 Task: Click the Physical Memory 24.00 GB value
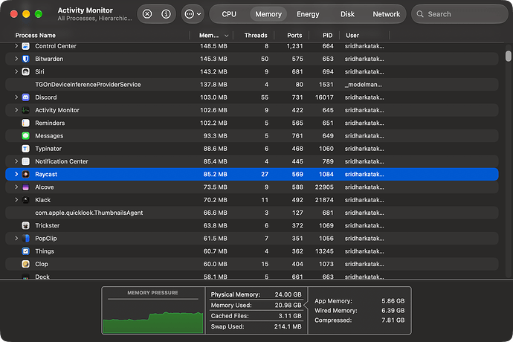click(288, 294)
